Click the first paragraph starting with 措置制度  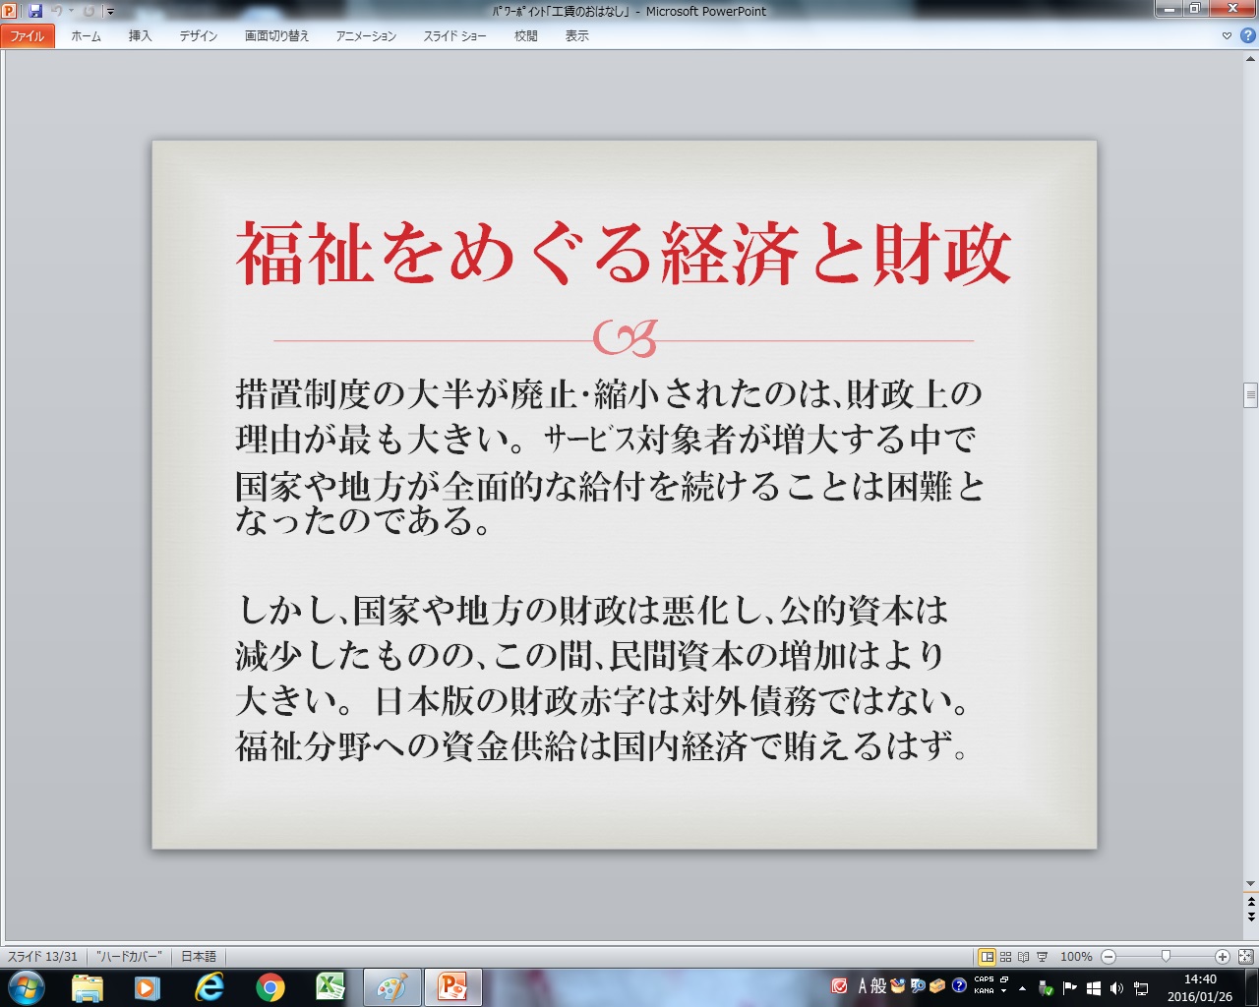click(610, 456)
